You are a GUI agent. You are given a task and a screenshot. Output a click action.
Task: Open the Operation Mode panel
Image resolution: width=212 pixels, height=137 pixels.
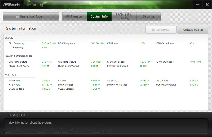click(x=31, y=16)
